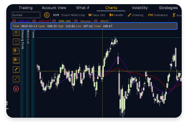Remove the SMA 200 indicator

(x=54, y=21)
